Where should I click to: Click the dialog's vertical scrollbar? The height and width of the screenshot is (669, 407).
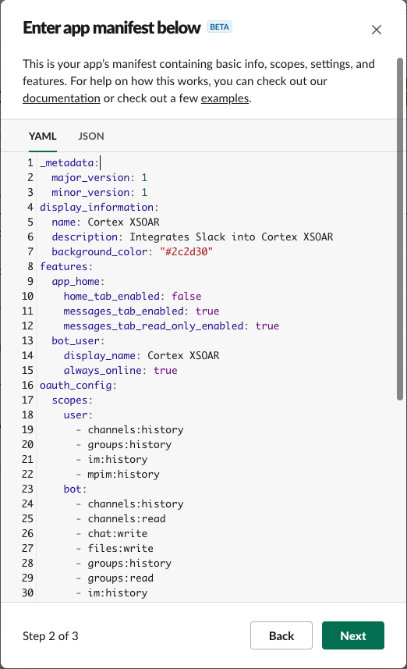tap(400, 229)
